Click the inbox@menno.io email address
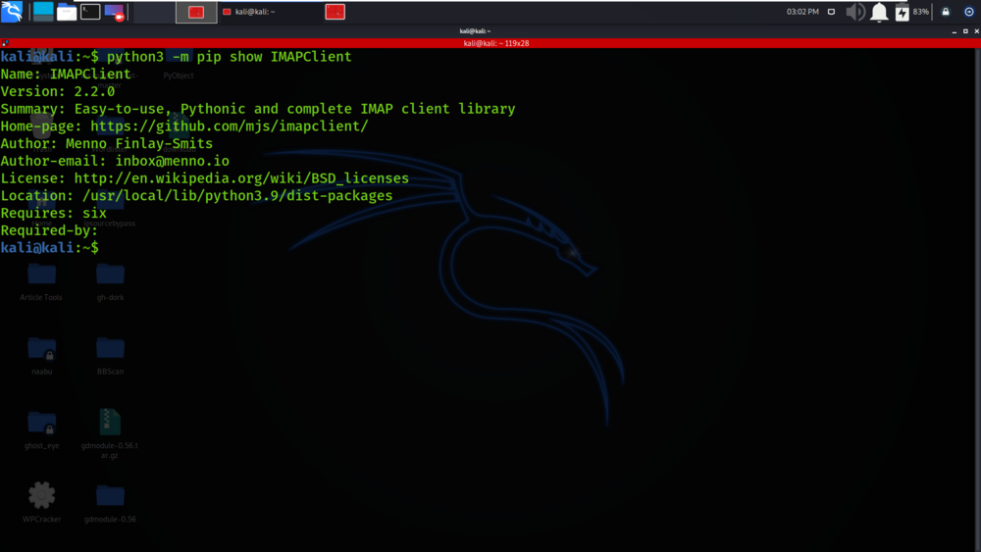981x552 pixels. click(x=173, y=162)
